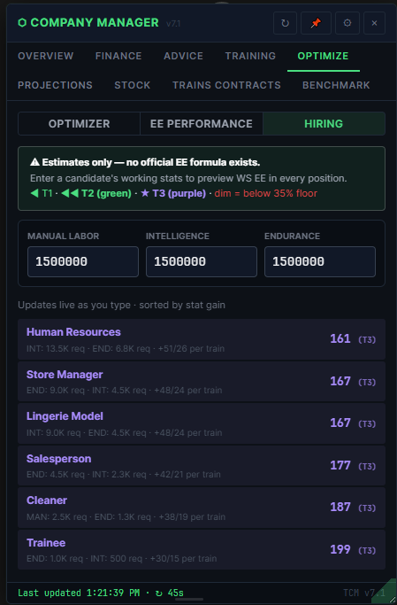This screenshot has height=605, width=397.
Task: Switch to the EE Performance sub-tab
Action: tap(202, 124)
